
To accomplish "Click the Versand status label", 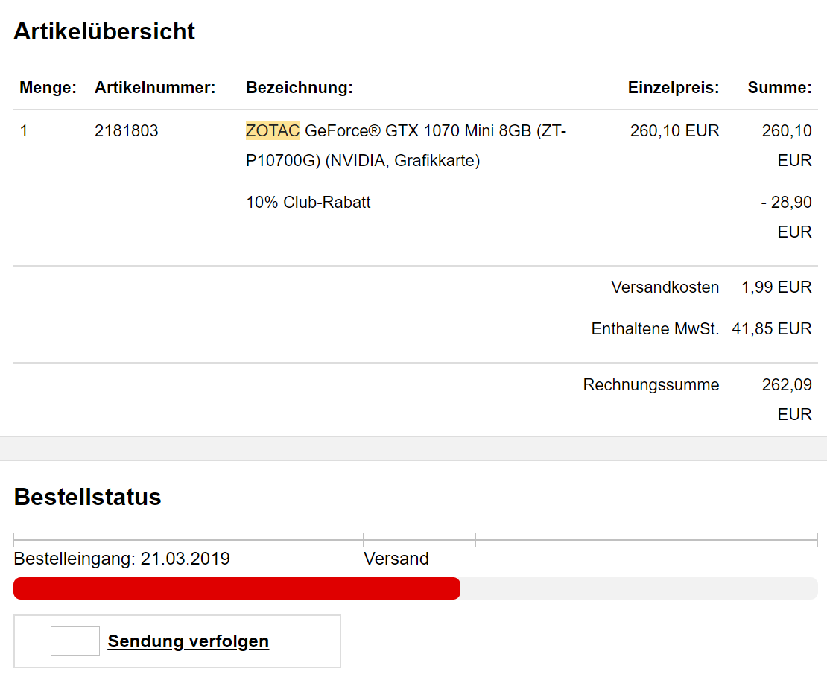I will tap(396, 559).
